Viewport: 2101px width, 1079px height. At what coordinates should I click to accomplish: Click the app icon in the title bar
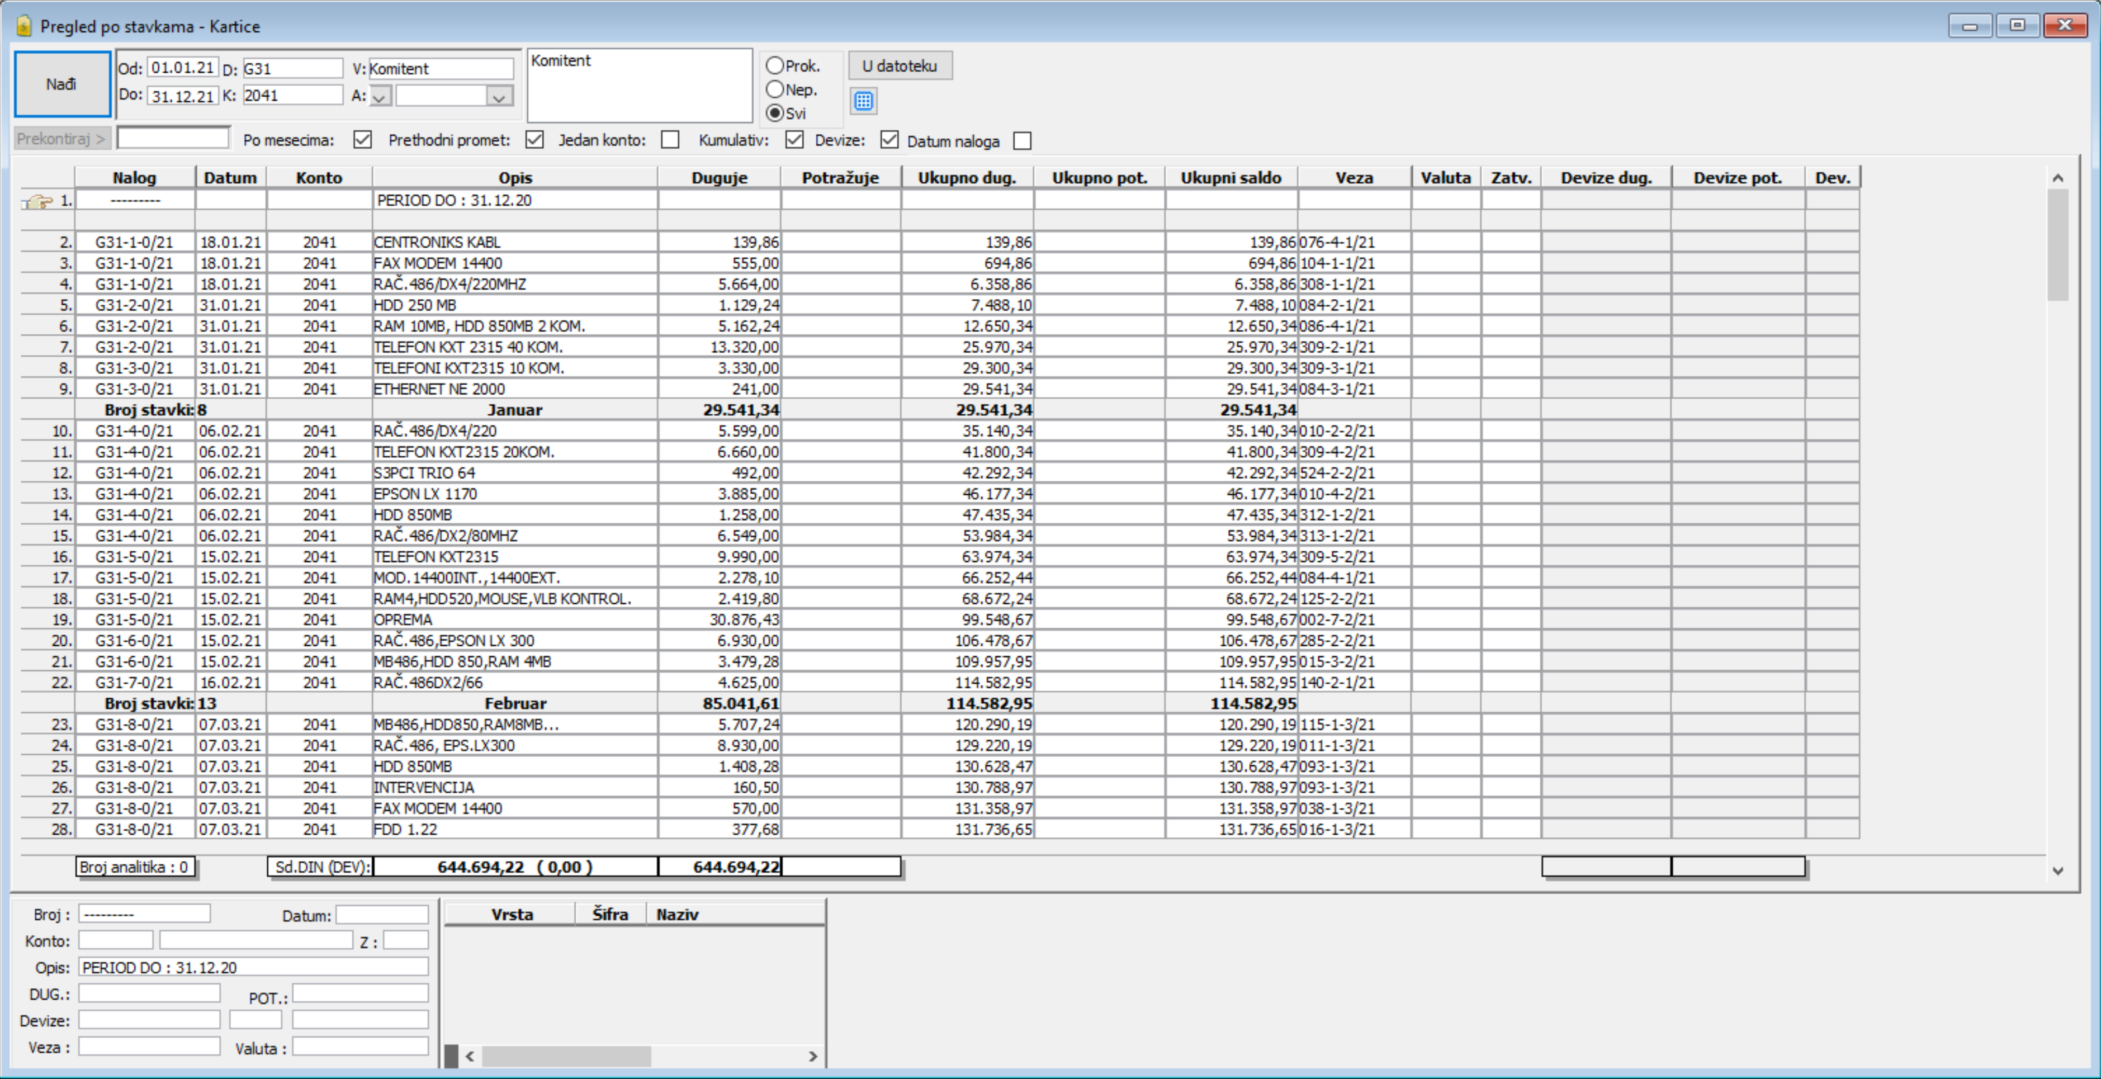(25, 26)
